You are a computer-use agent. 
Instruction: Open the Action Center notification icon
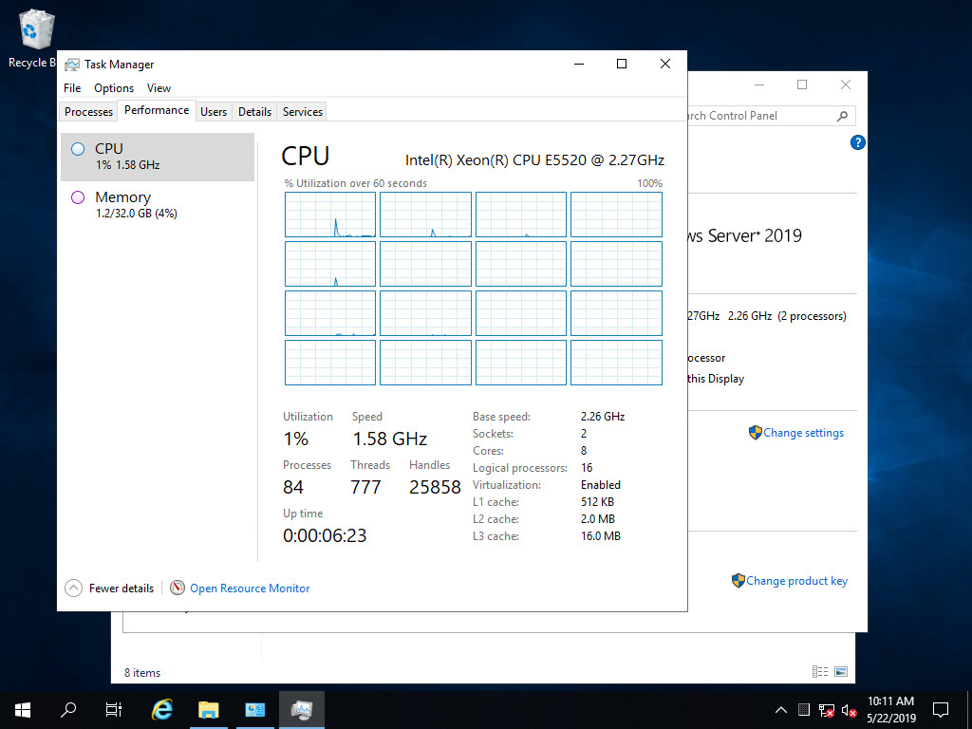[941, 709]
